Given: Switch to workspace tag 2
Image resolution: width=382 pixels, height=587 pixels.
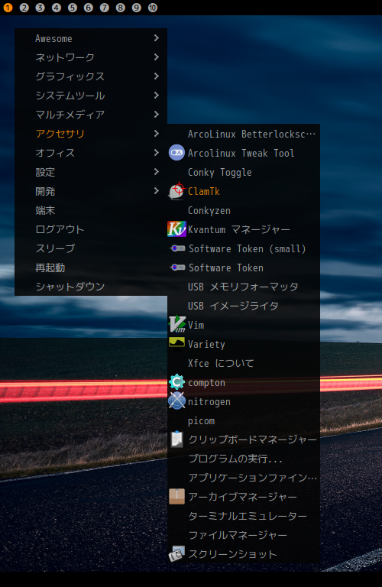Looking at the screenshot, I should click(x=24, y=8).
